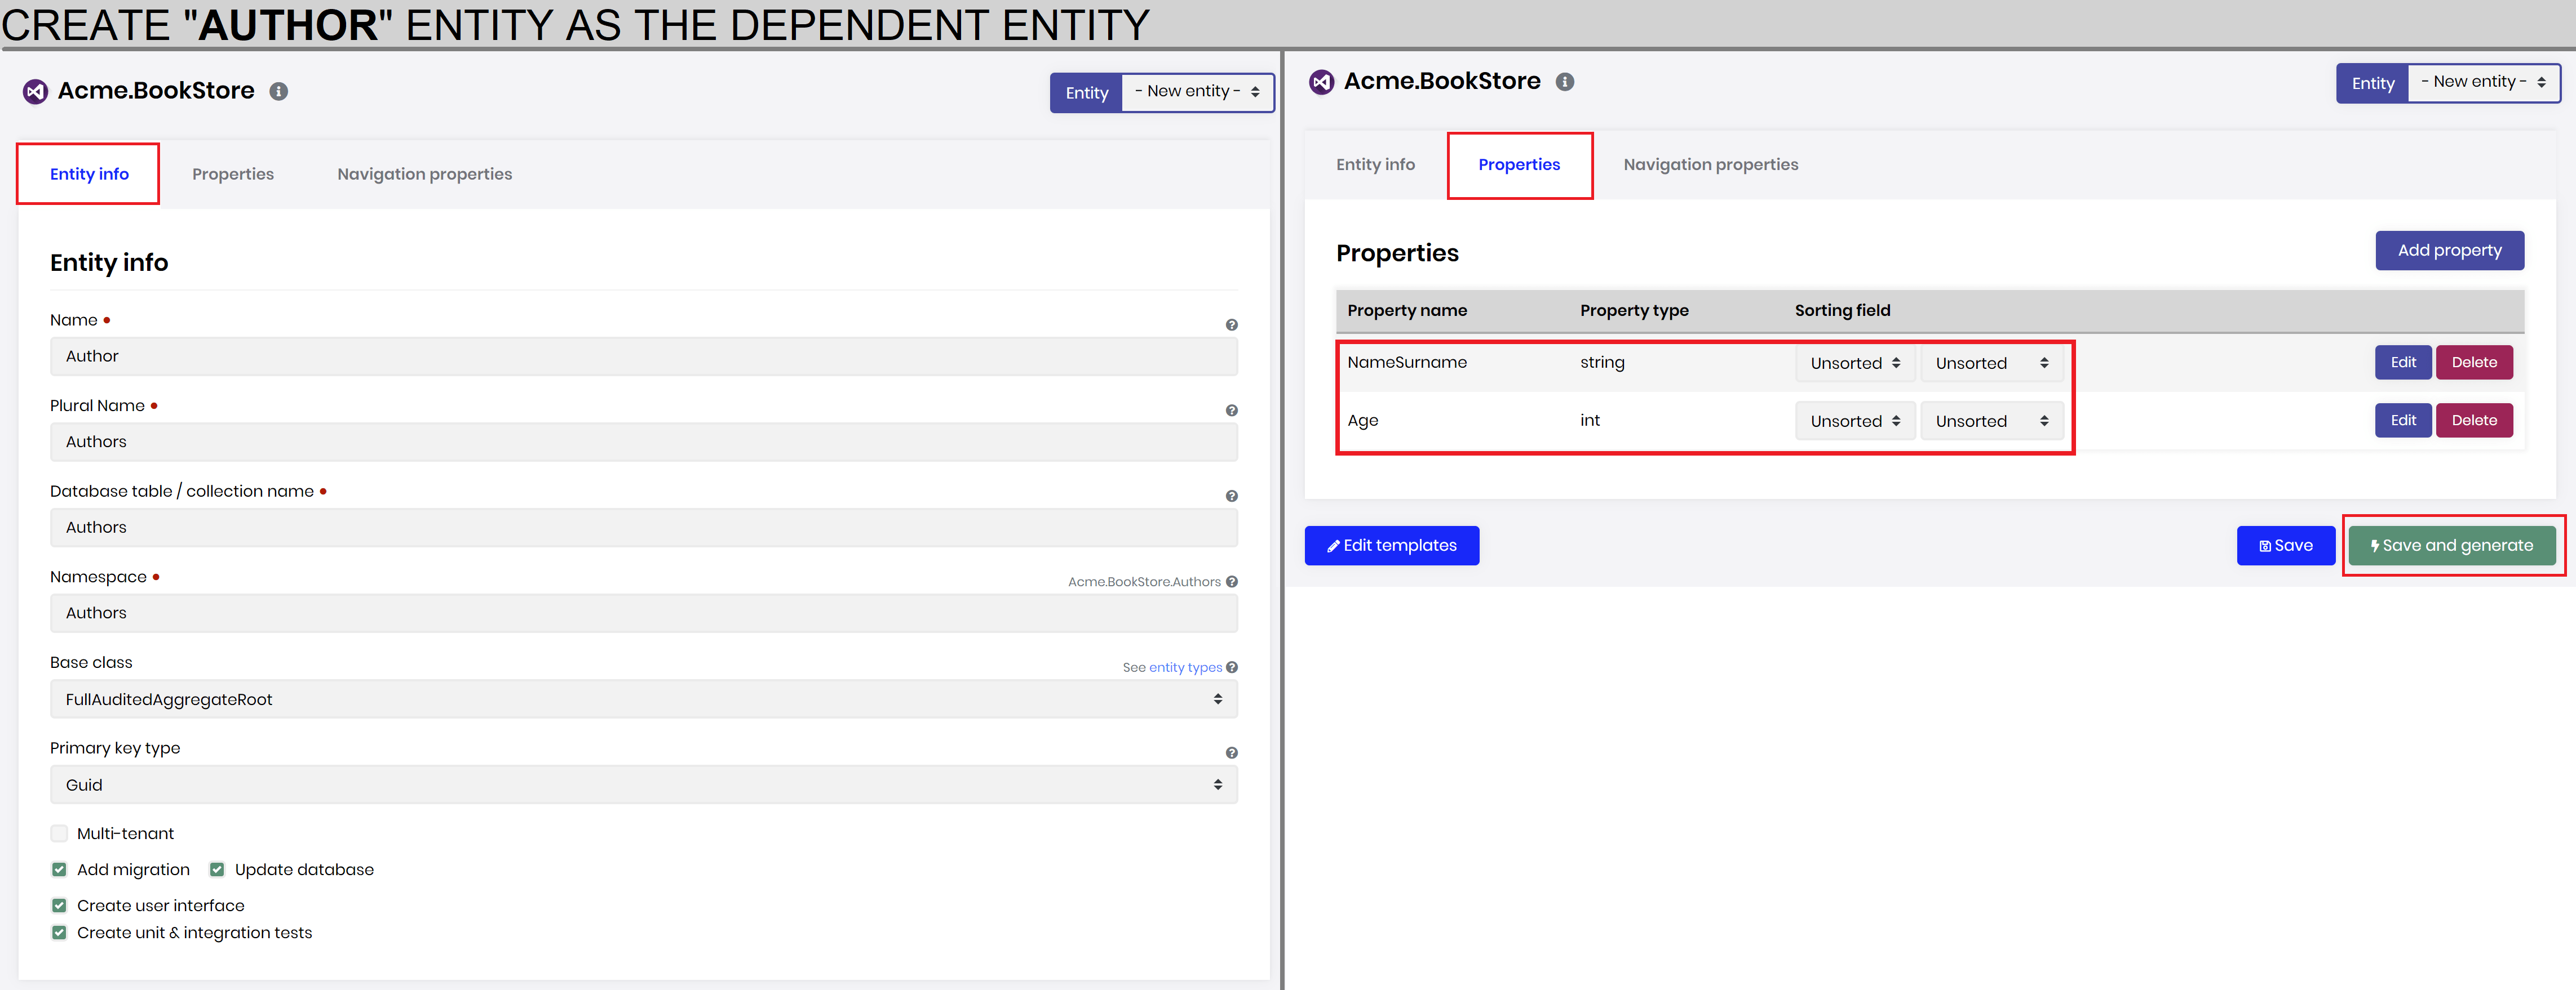Click help icon next to Acme.BookStore.Authors namespace
The image size is (2576, 990).
(x=1231, y=581)
